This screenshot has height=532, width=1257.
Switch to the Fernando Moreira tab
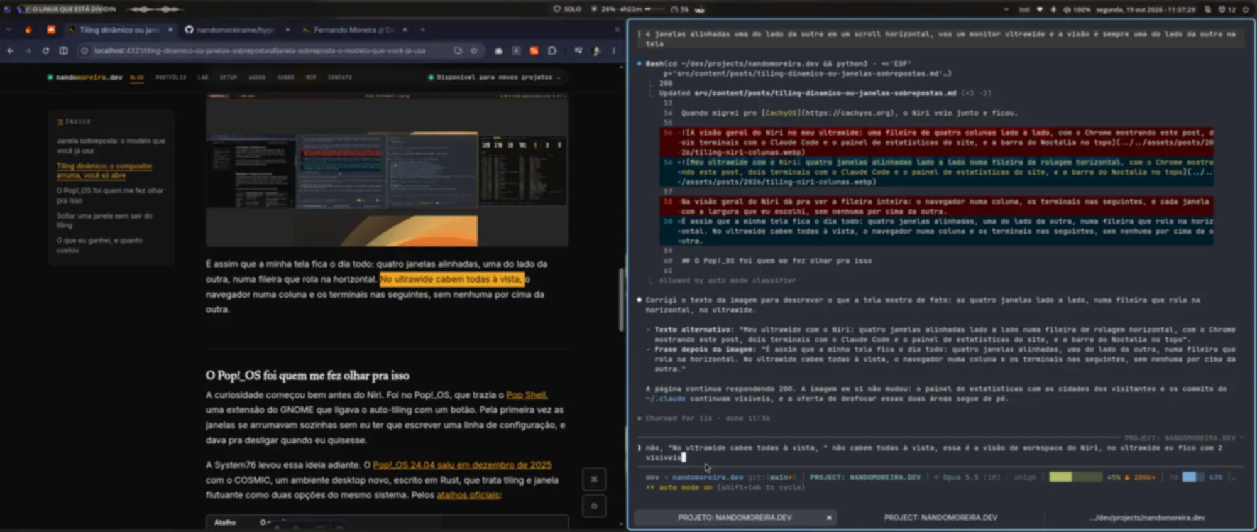click(354, 30)
